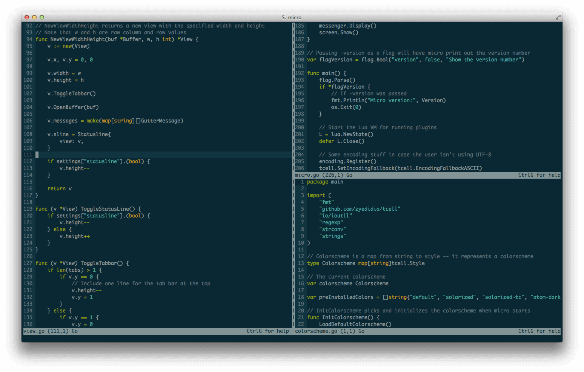584x372 pixels.
Task: Click the Go filetype indicator in view.go statusline
Action: point(74,331)
